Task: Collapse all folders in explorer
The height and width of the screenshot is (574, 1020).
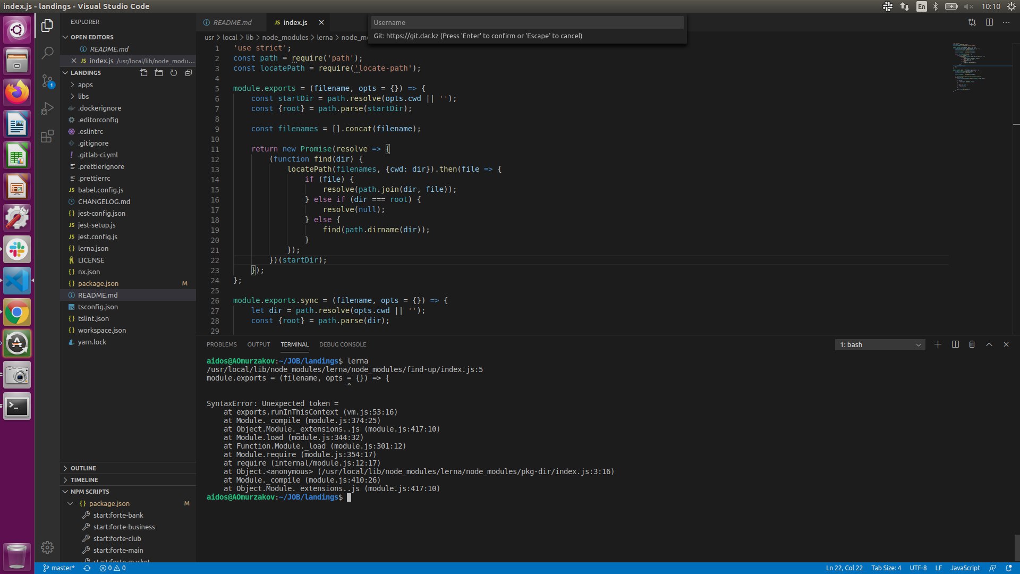Action: 189,73
